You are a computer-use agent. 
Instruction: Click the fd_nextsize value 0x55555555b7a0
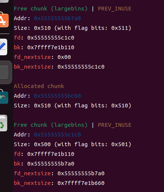(x=81, y=173)
